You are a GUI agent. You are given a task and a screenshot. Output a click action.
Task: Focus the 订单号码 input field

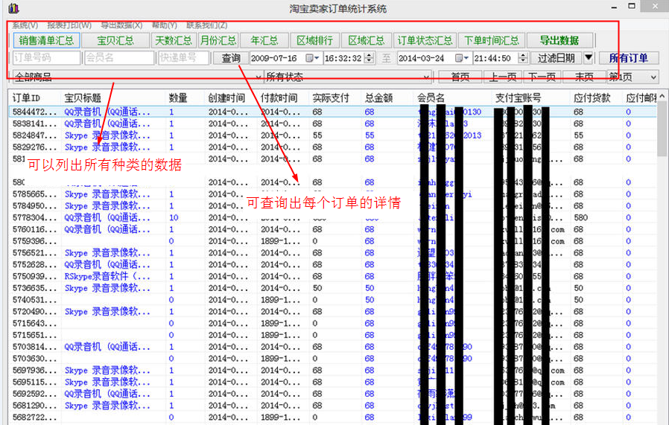coord(46,57)
